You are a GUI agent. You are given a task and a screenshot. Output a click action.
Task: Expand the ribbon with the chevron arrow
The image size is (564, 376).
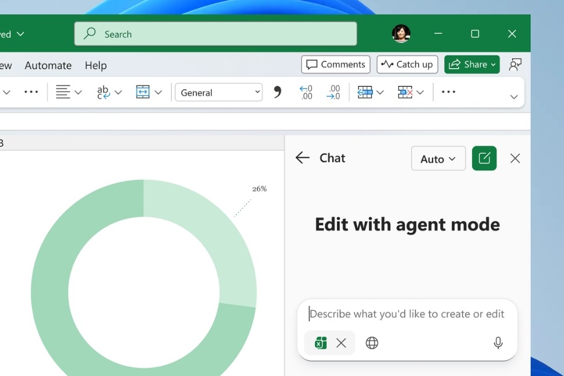[513, 97]
